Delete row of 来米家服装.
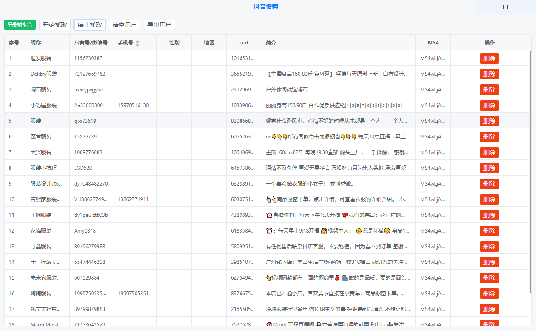The height and width of the screenshot is (331, 536). coord(489,278)
